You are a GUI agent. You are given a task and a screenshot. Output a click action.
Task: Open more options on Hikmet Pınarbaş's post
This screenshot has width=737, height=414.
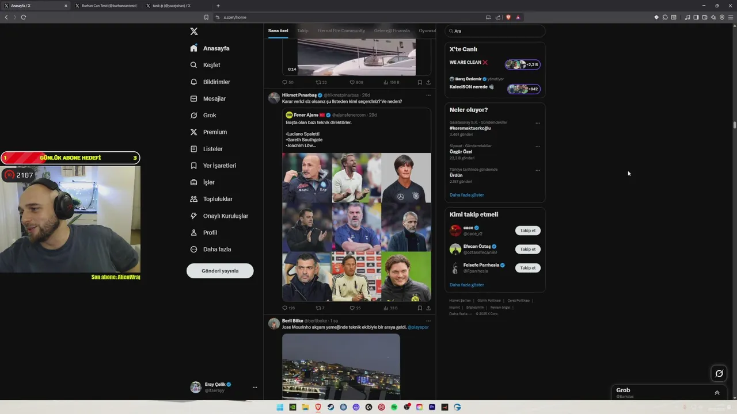pyautogui.click(x=428, y=95)
